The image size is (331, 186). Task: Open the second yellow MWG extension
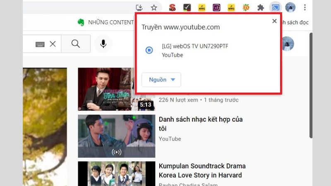[231, 7]
